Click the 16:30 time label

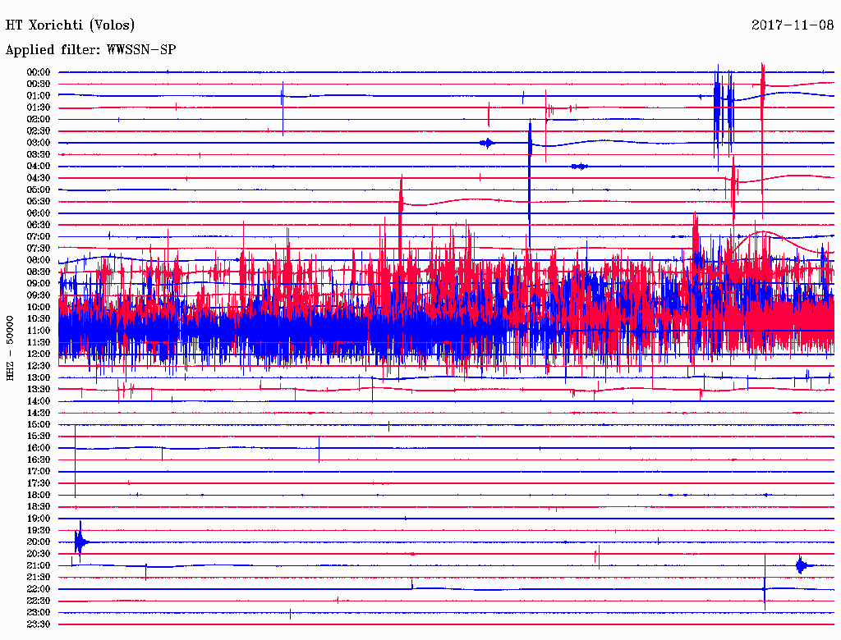tap(39, 460)
